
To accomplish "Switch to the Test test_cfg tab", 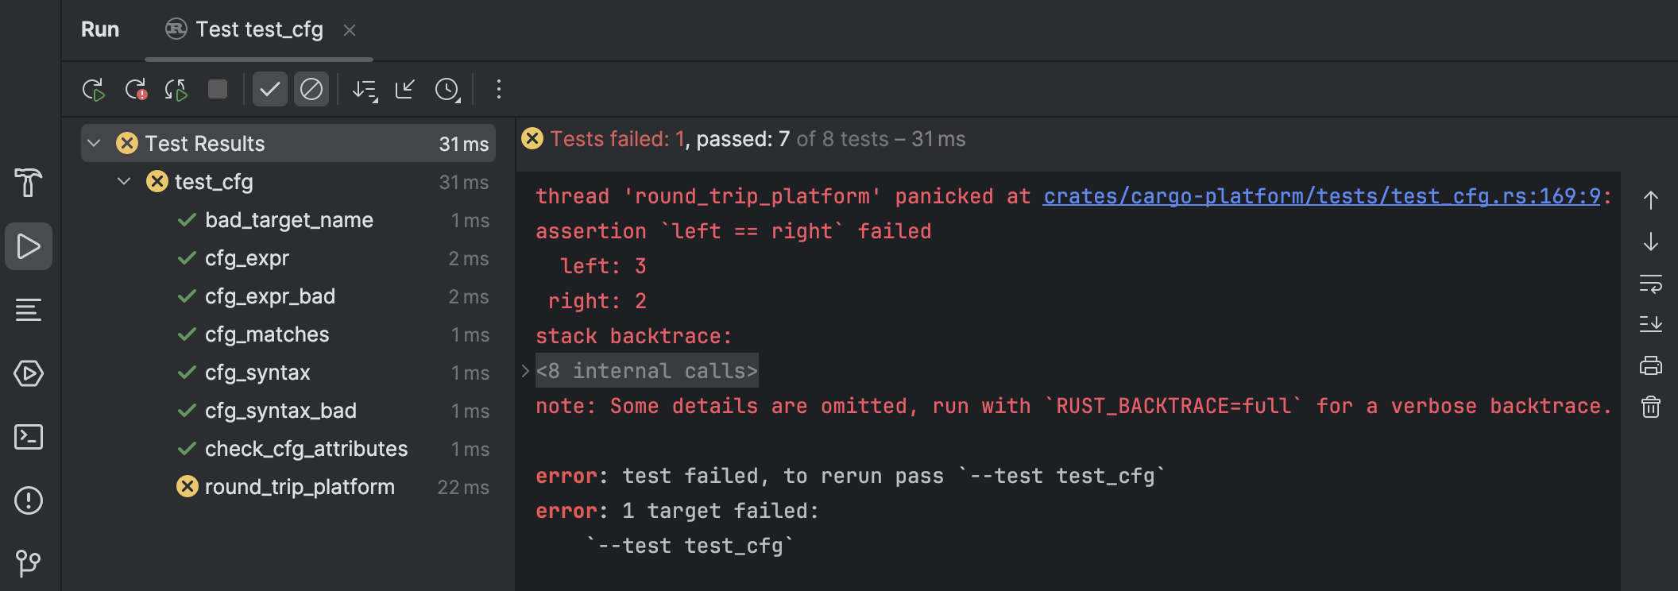I will pos(256,29).
